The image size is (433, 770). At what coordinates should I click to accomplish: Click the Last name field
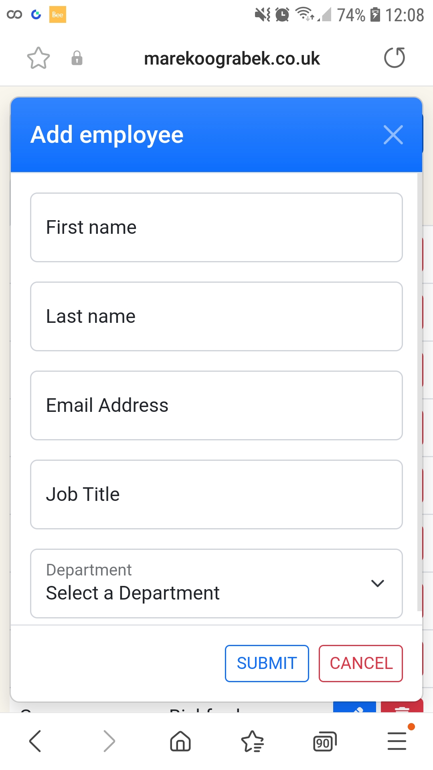[216, 316]
